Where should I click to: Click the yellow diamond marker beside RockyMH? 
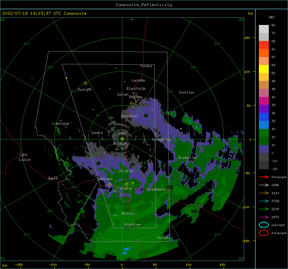click(x=85, y=83)
